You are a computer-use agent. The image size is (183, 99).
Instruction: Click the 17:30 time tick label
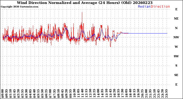[x=123, y=94]
